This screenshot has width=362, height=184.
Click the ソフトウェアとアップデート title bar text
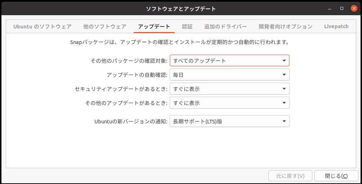[181, 9]
